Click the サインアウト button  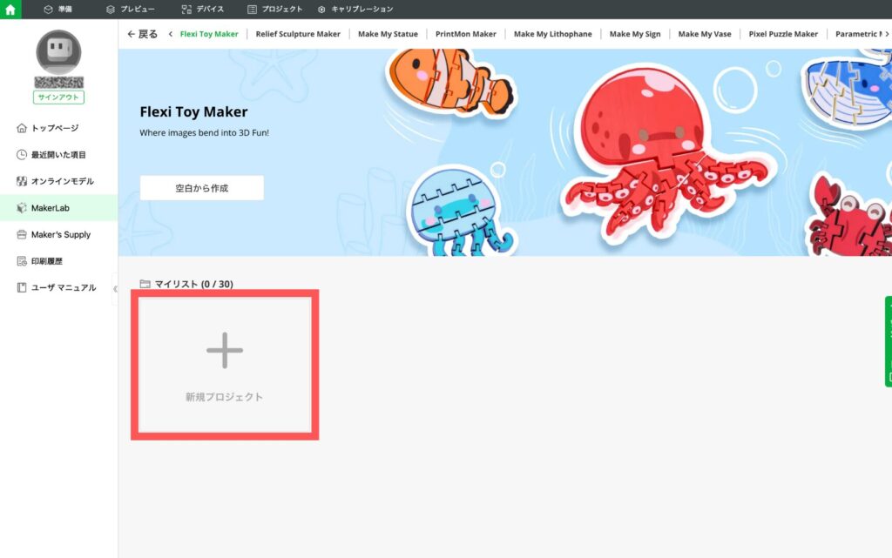58,97
